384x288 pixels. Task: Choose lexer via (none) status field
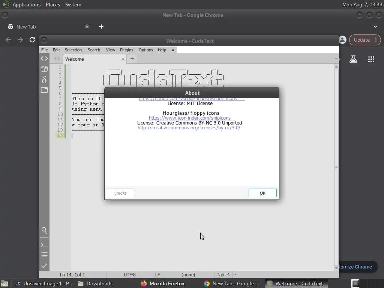click(188, 275)
